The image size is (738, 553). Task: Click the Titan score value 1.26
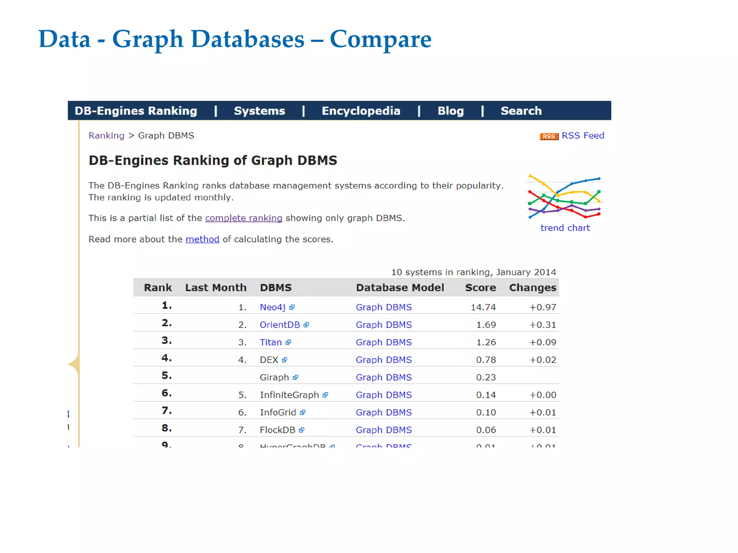(486, 342)
